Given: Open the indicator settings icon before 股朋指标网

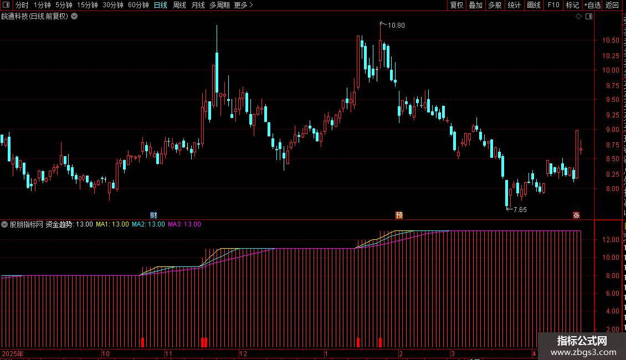Looking at the screenshot, I should (x=4, y=224).
